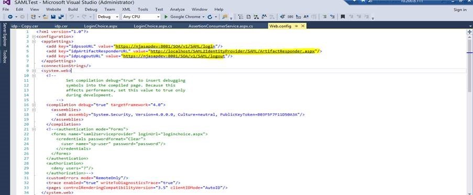The image size is (473, 195).
Task: Click the split editor icon above scrollbar
Action: tap(469, 31)
